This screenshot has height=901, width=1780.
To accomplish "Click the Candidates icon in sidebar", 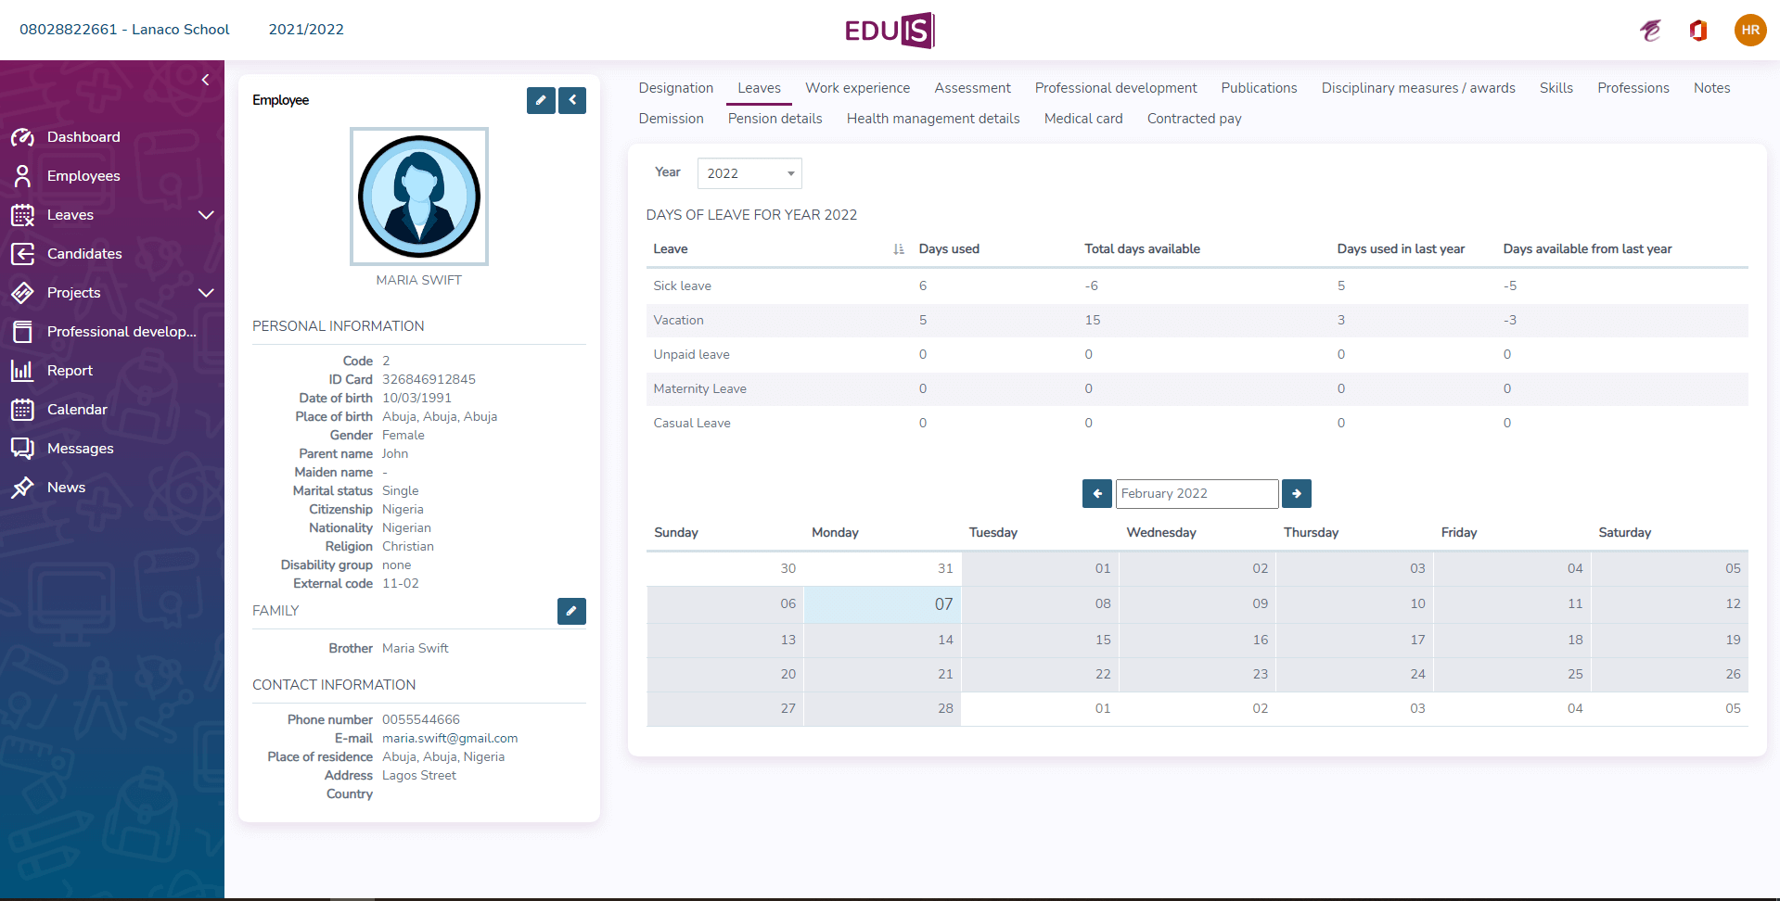I will [x=22, y=254].
